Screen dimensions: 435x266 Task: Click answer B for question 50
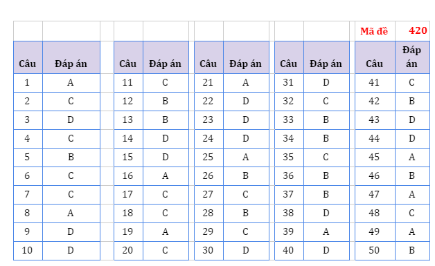(x=413, y=251)
